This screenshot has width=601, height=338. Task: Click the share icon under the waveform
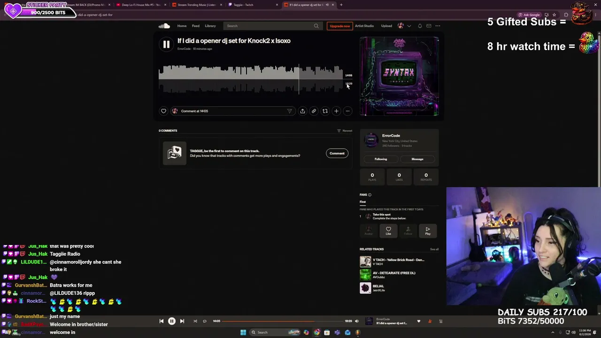(x=302, y=111)
